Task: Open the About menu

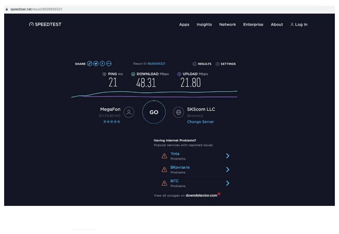Action: [x=277, y=24]
